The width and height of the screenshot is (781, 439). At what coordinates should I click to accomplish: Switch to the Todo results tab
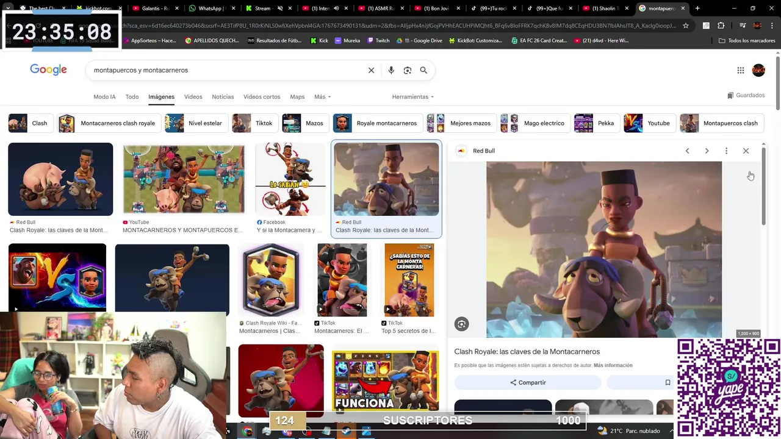click(x=132, y=97)
